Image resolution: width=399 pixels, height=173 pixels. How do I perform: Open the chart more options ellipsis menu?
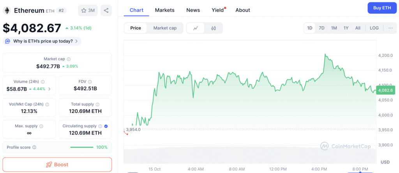(x=390, y=28)
